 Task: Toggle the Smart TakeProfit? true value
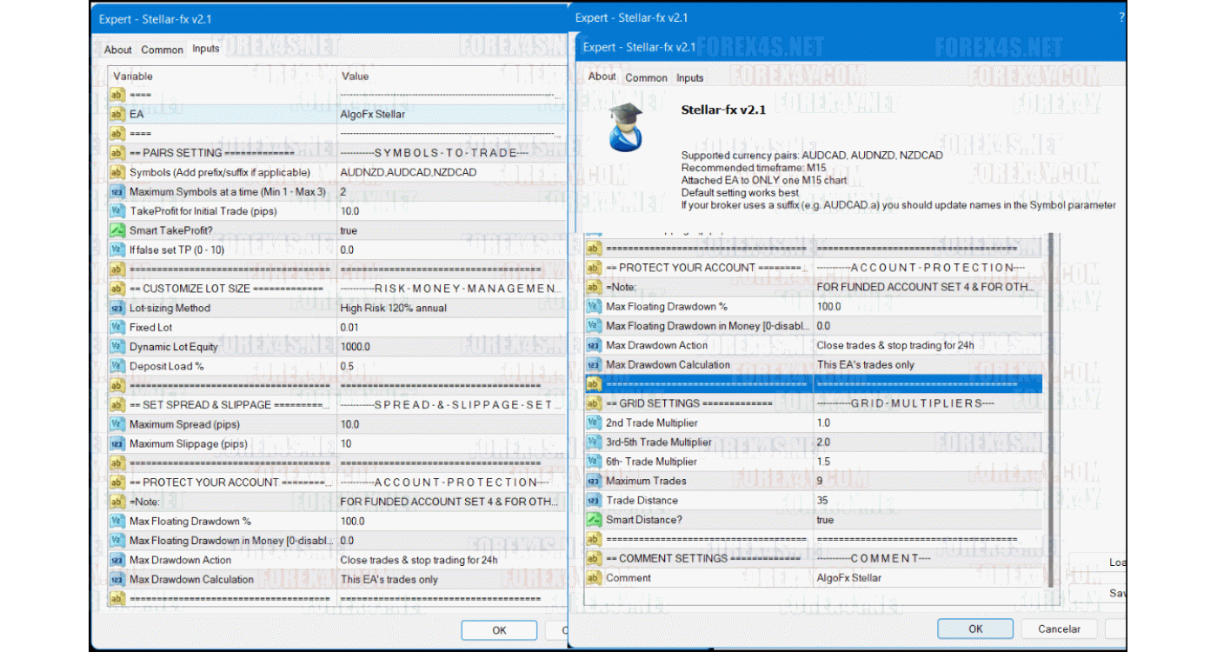pos(349,230)
